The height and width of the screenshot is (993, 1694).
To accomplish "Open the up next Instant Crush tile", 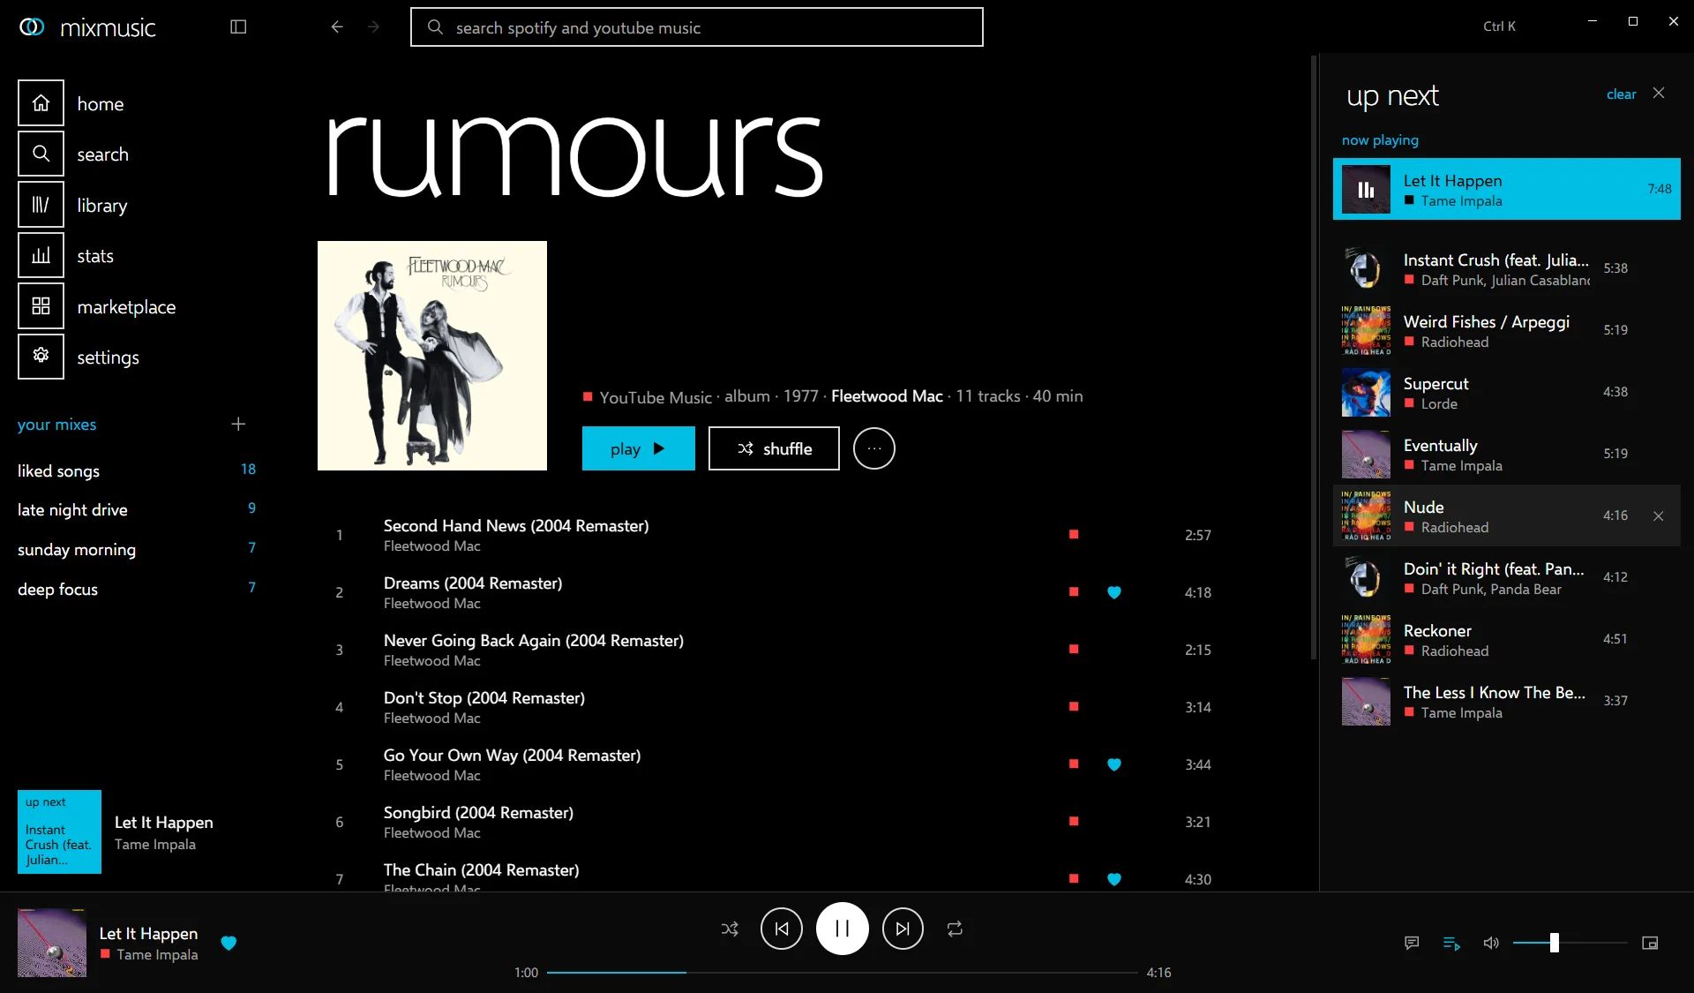I will click(59, 831).
